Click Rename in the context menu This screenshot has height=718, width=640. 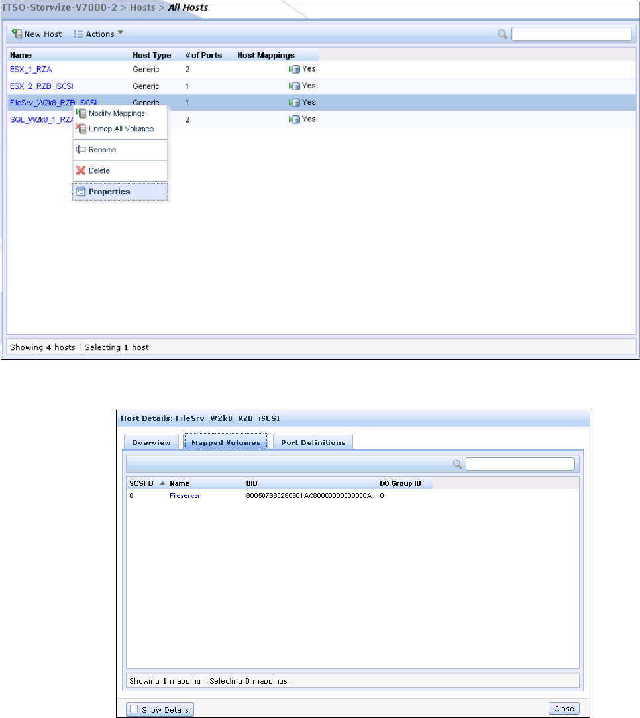pos(102,150)
